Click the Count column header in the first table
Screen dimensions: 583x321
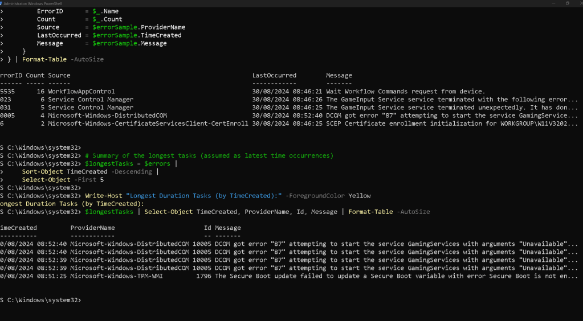pos(35,76)
